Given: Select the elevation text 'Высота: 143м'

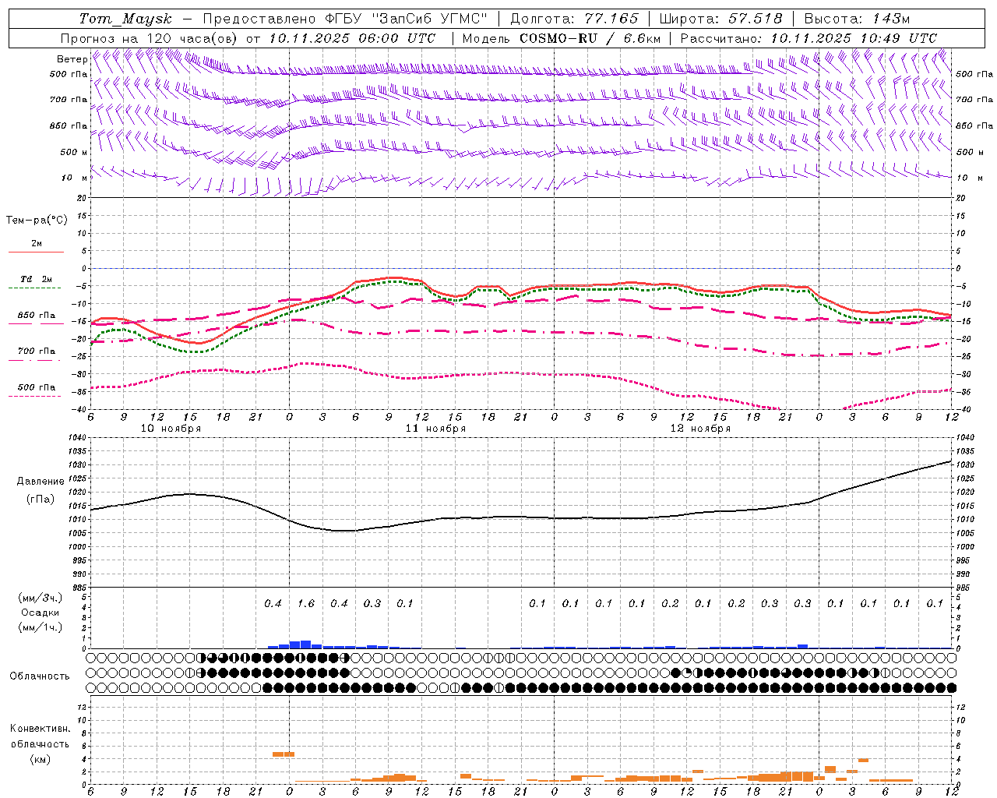Looking at the screenshot, I should click(x=857, y=19).
